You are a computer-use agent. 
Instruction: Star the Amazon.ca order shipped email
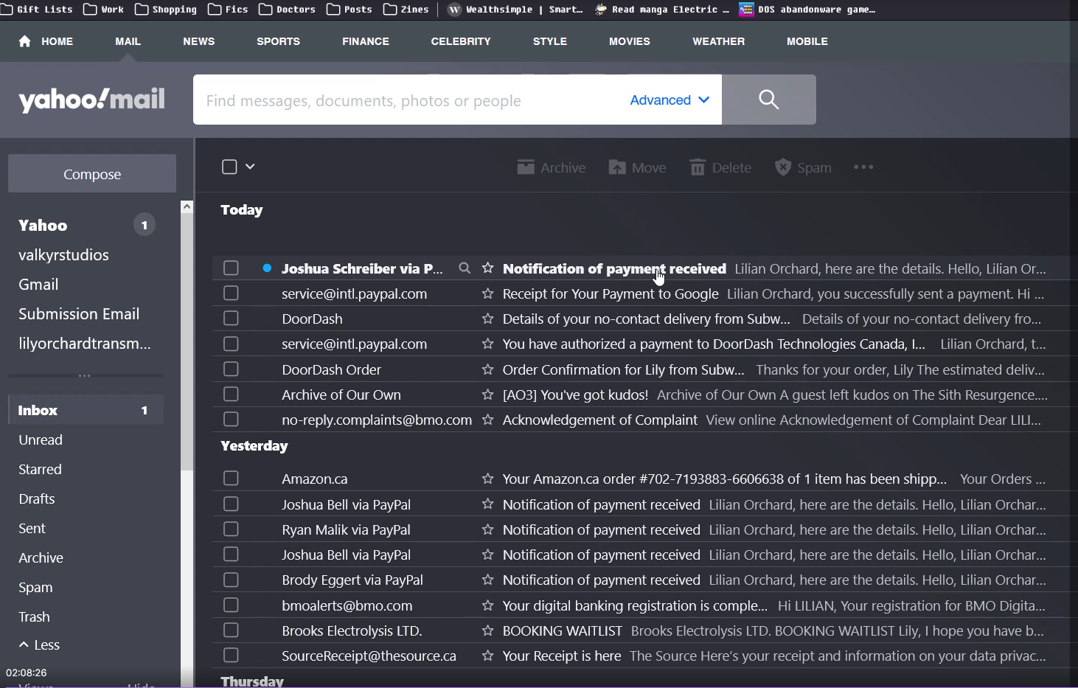coord(487,479)
